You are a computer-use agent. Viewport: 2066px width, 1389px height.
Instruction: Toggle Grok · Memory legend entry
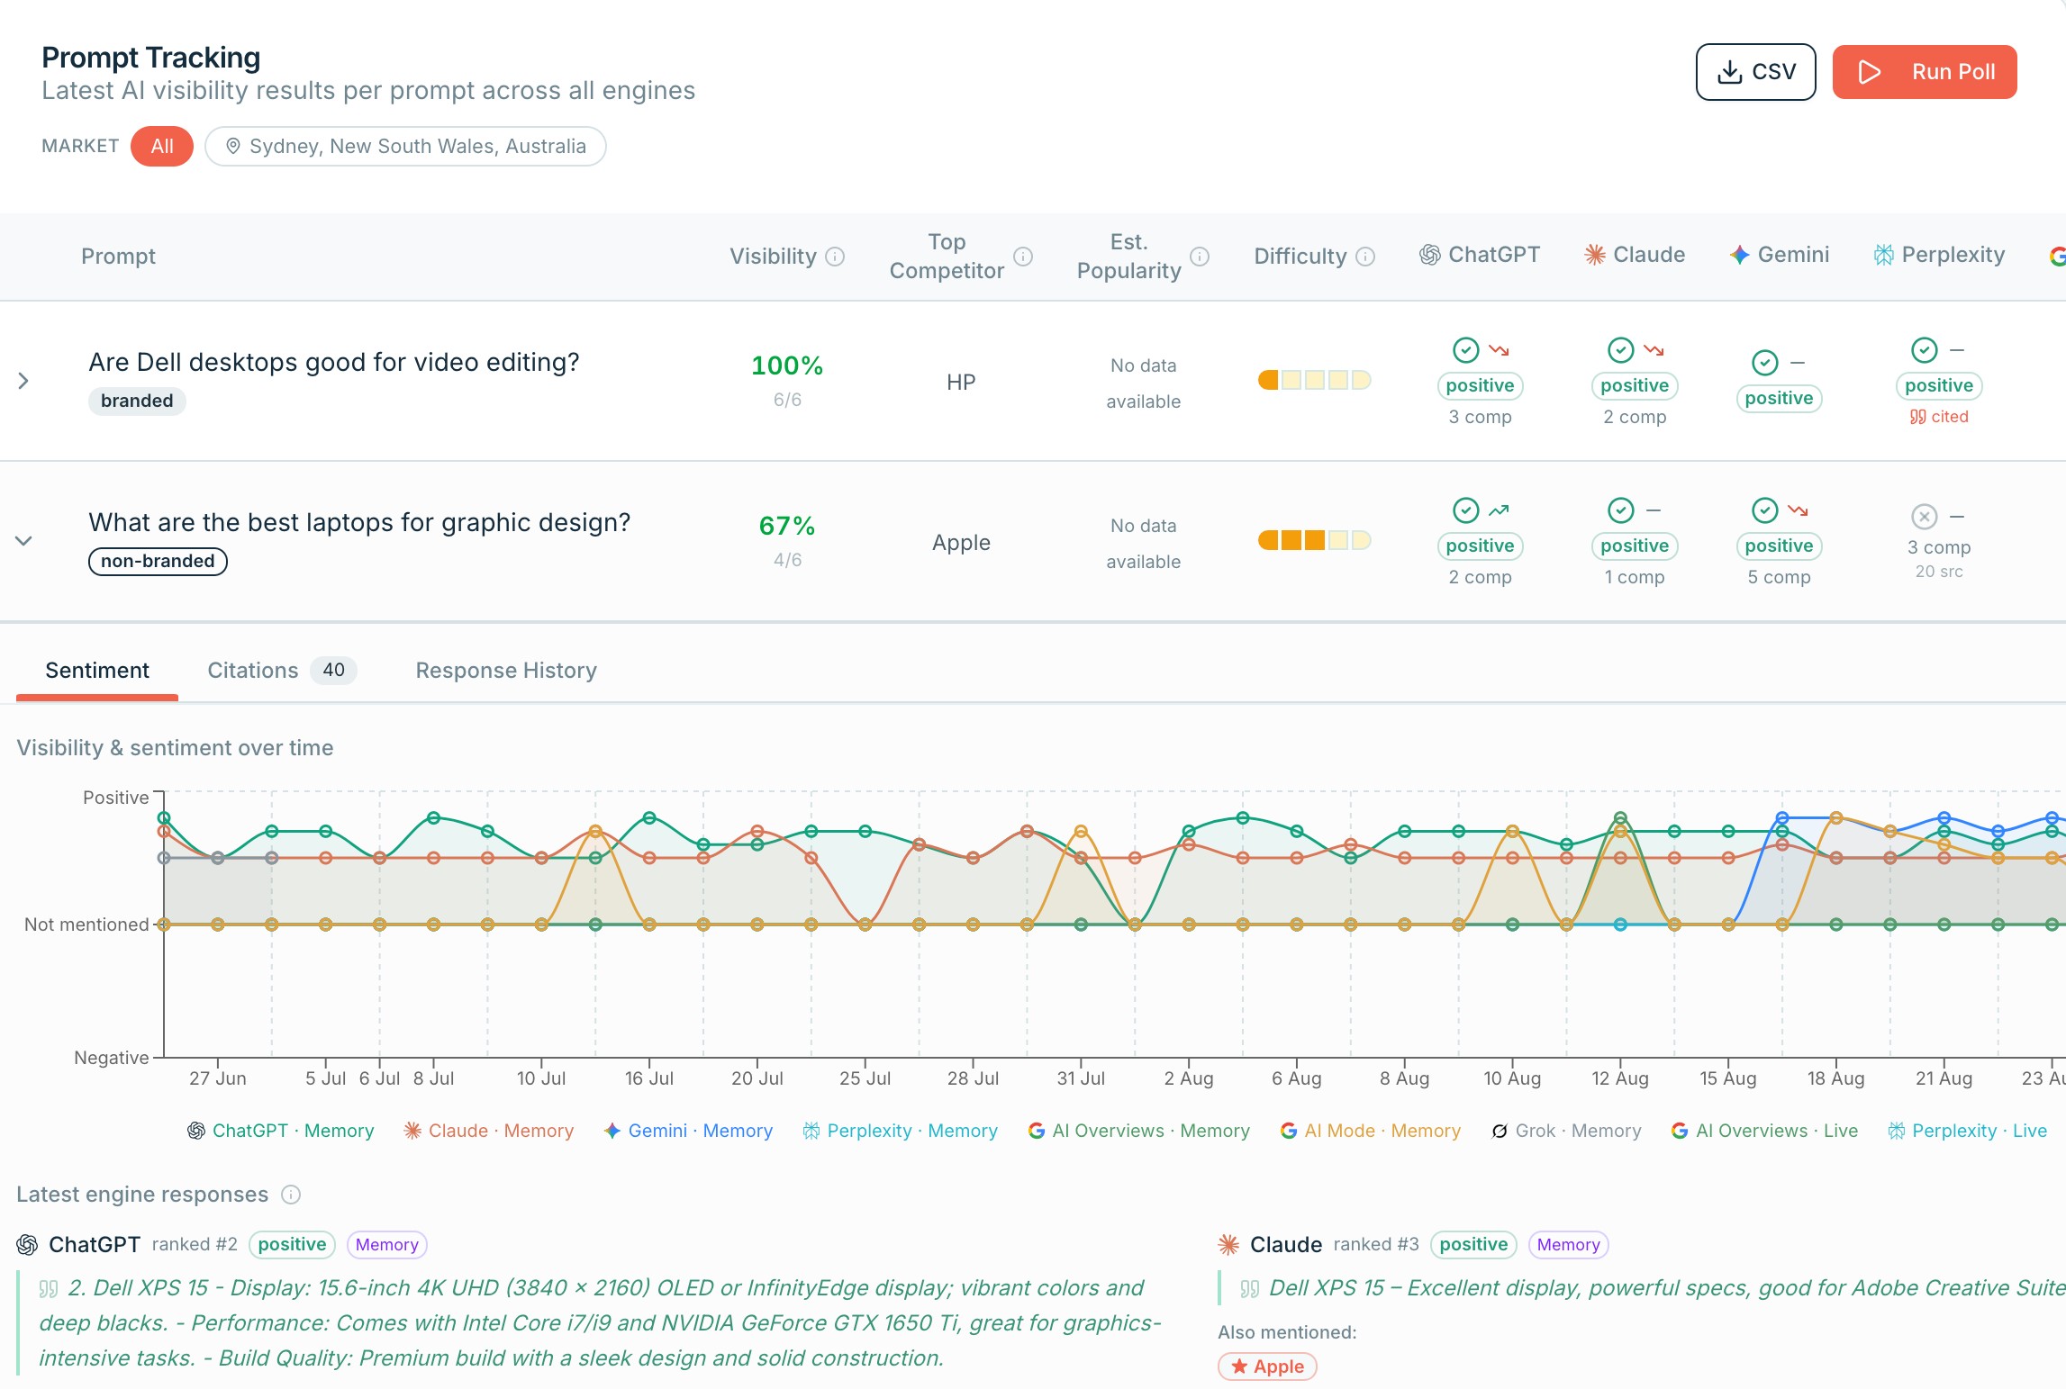tap(1566, 1131)
